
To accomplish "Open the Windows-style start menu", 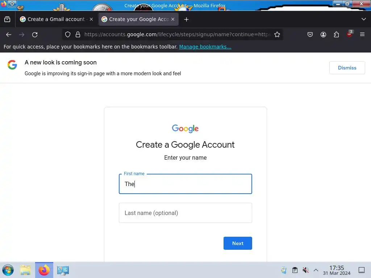I will [x=8, y=270].
